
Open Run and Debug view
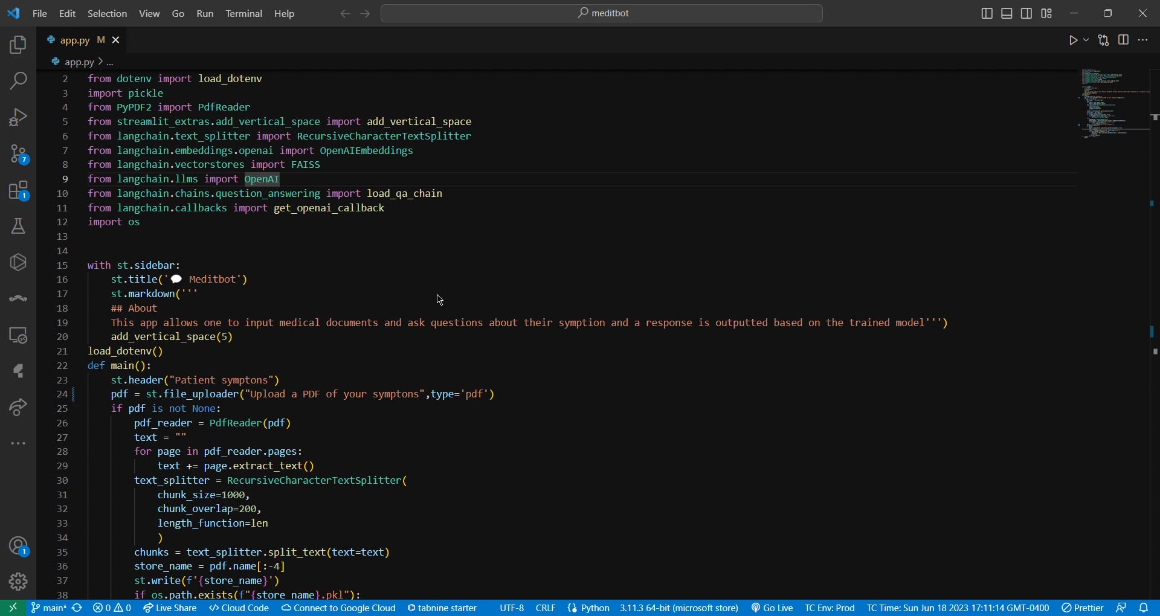tap(18, 117)
